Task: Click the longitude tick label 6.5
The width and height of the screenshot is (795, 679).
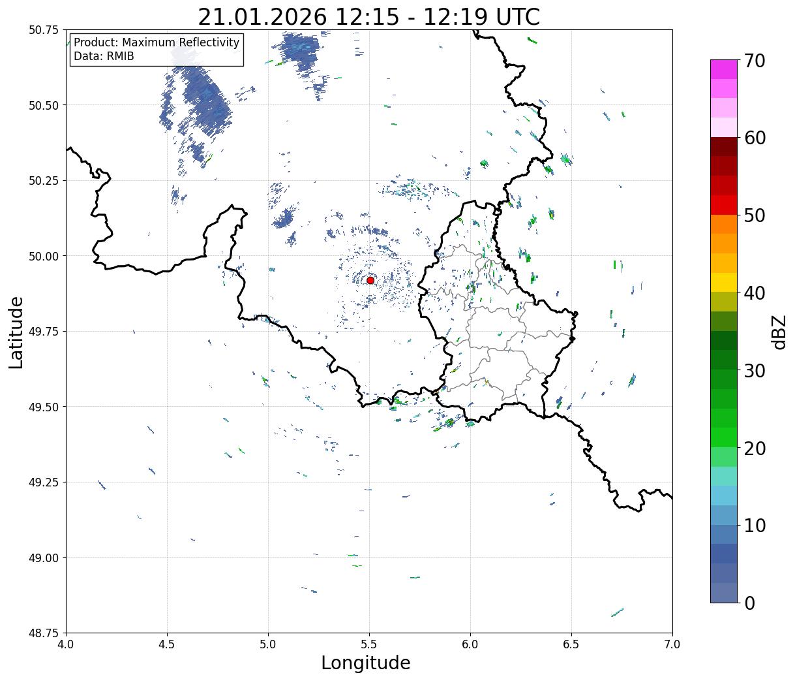Action: click(571, 644)
